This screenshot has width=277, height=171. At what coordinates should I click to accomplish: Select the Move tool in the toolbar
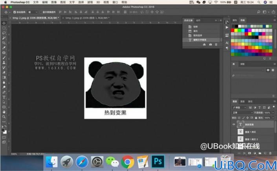pos(4,23)
